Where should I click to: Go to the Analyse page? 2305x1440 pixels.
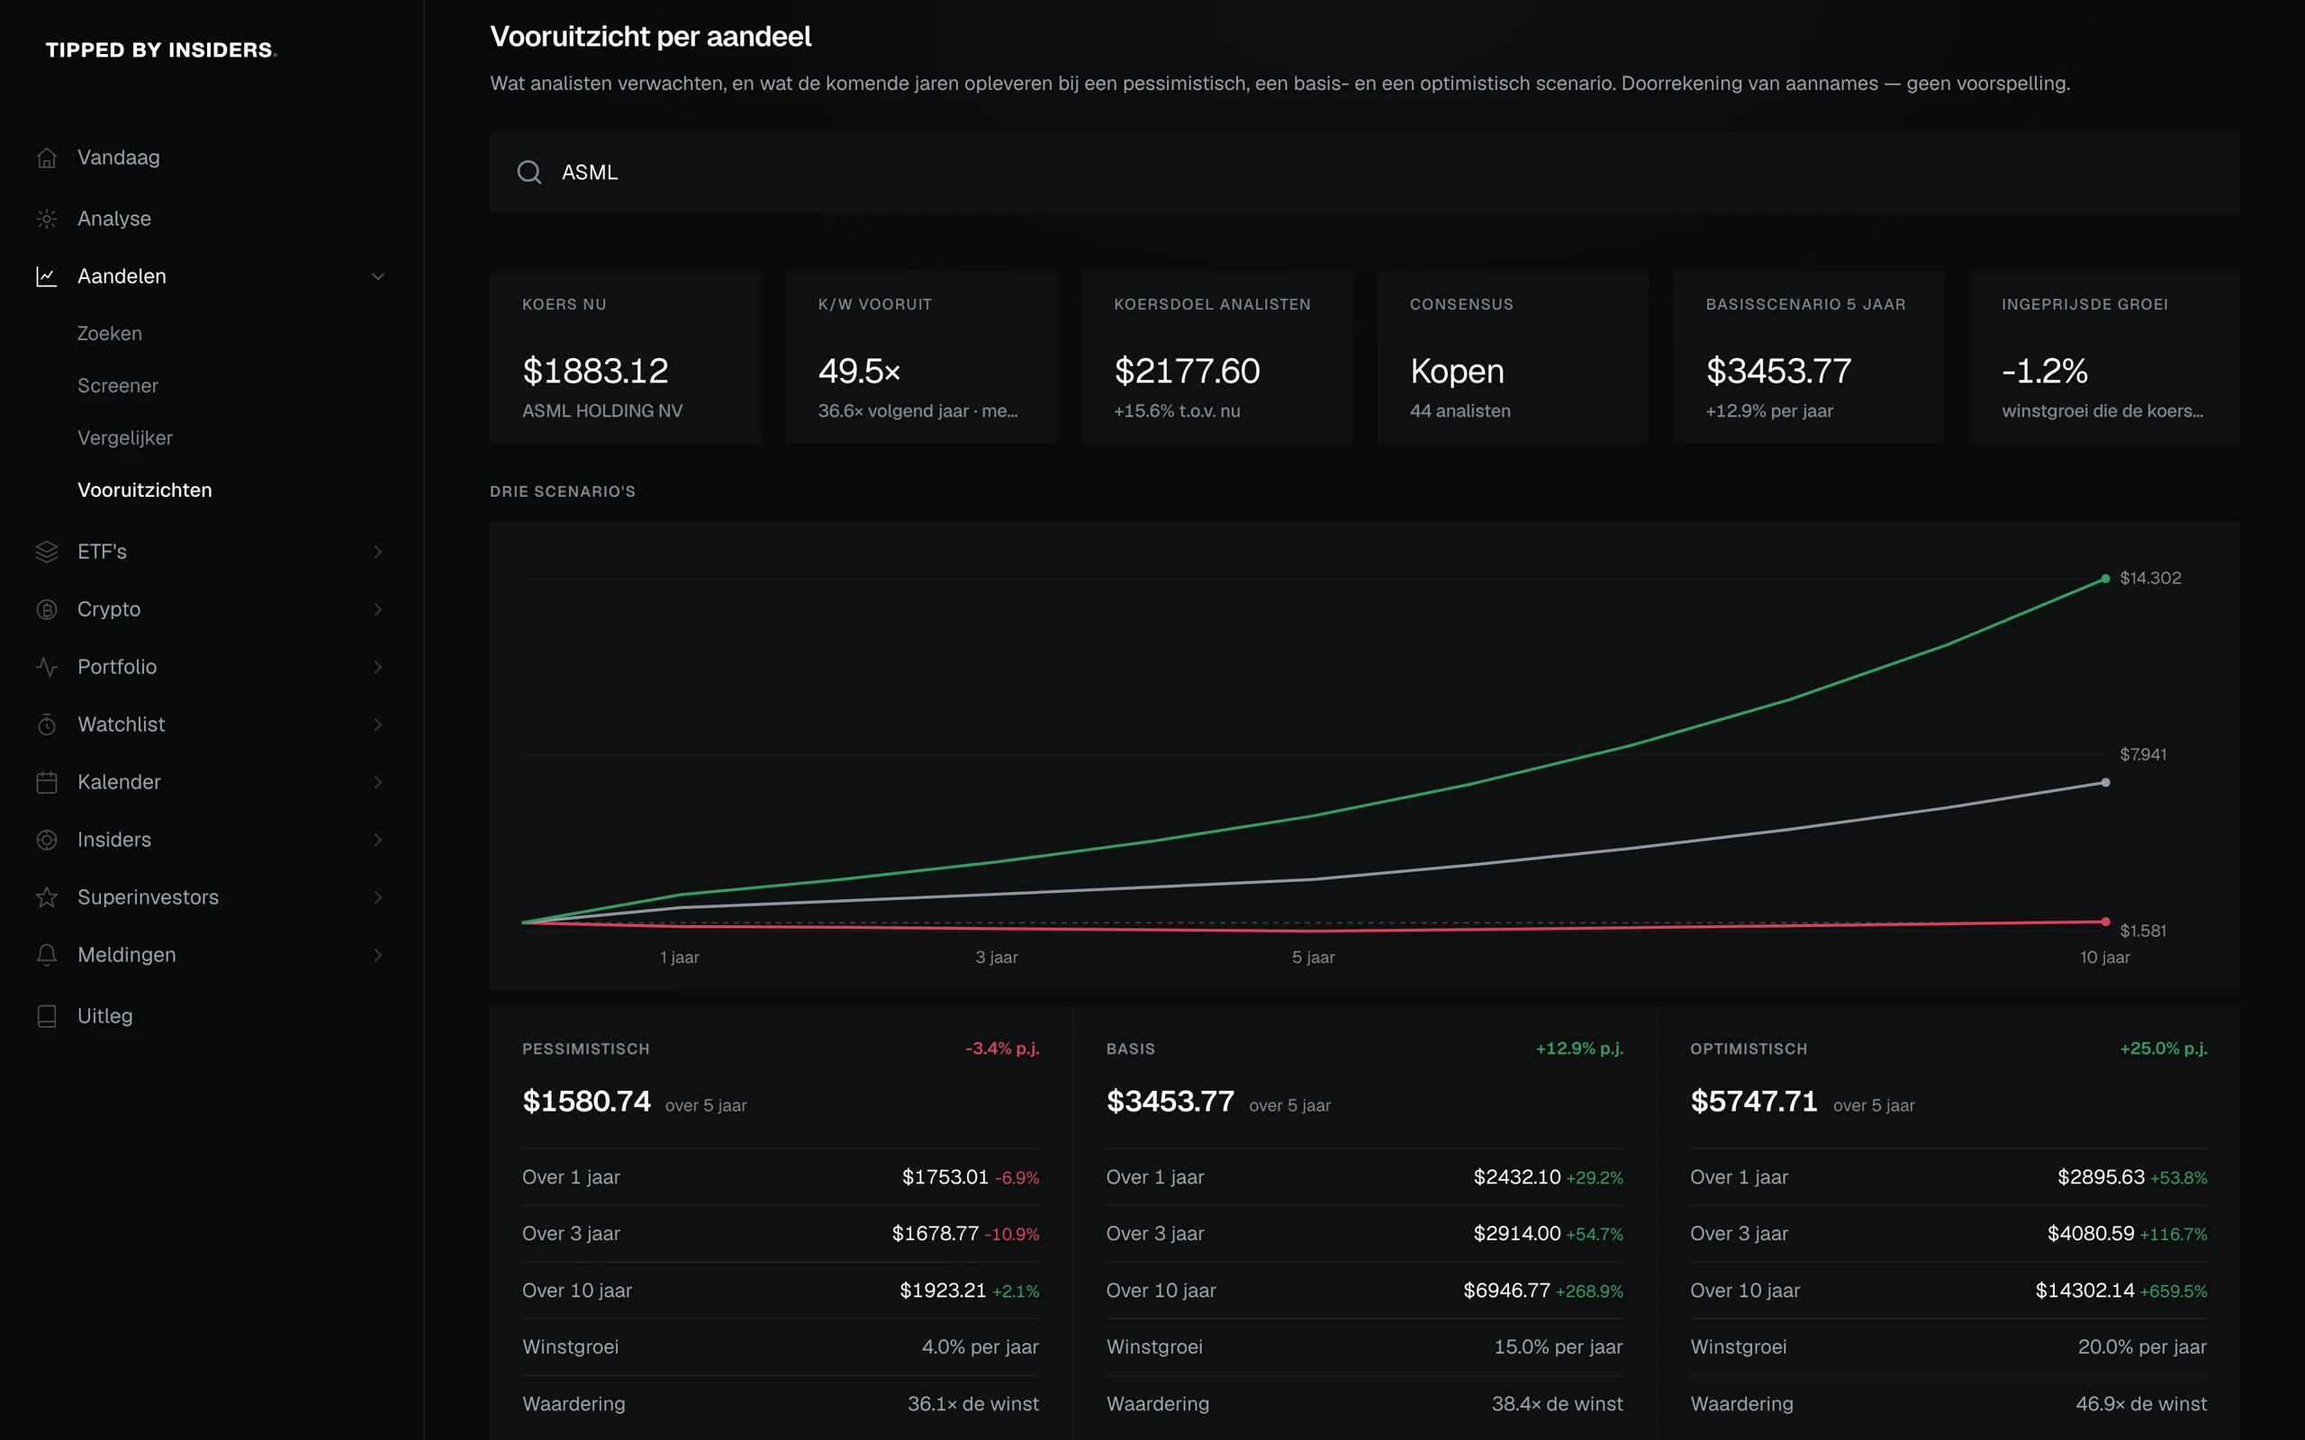(114, 219)
